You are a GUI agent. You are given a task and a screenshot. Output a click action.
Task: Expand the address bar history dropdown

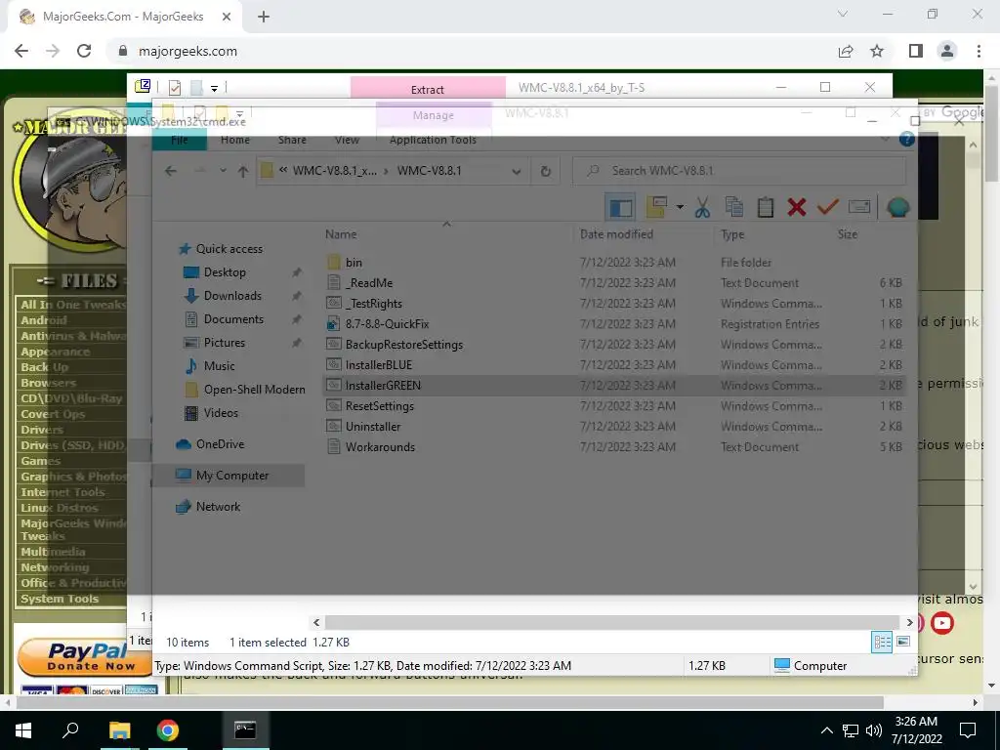pyautogui.click(x=516, y=171)
